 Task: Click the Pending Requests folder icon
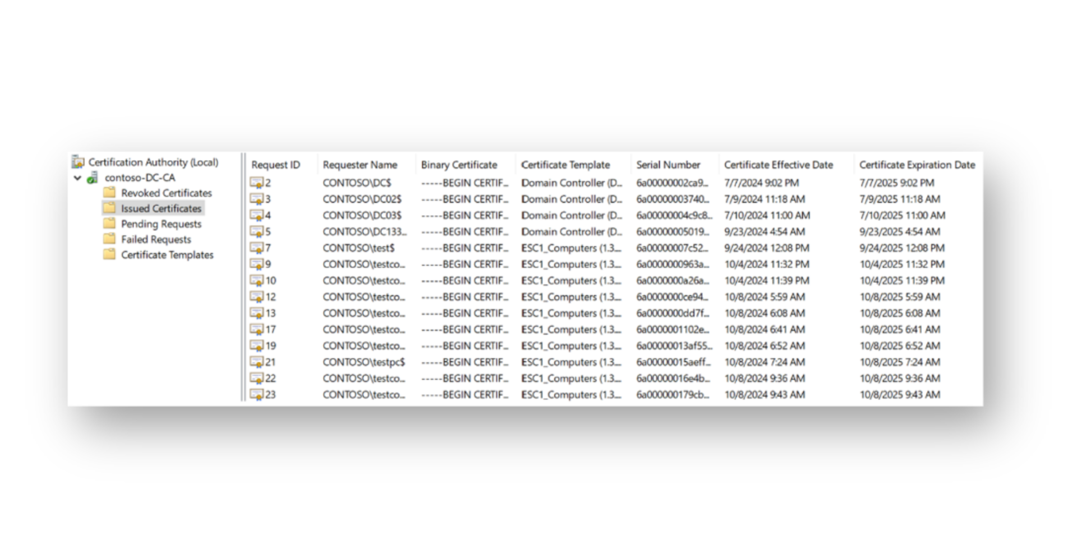[x=109, y=224]
